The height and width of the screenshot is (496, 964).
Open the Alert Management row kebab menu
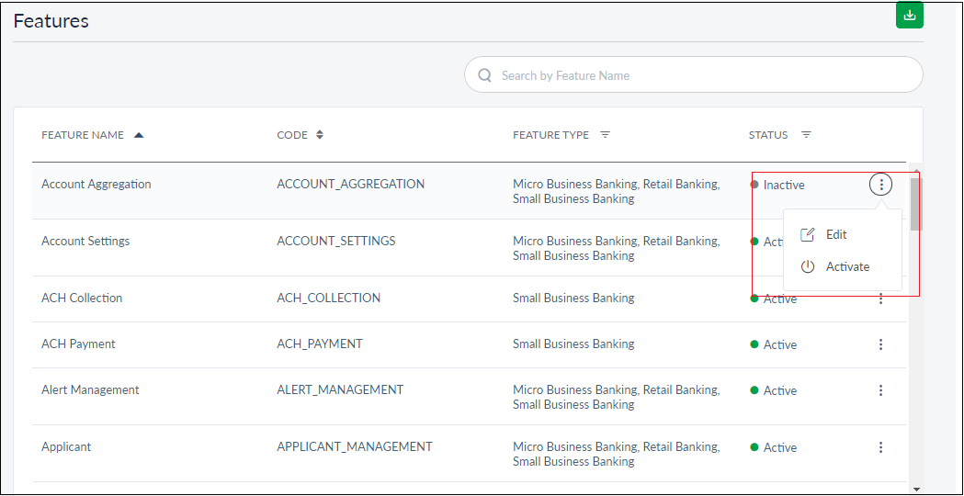880,390
